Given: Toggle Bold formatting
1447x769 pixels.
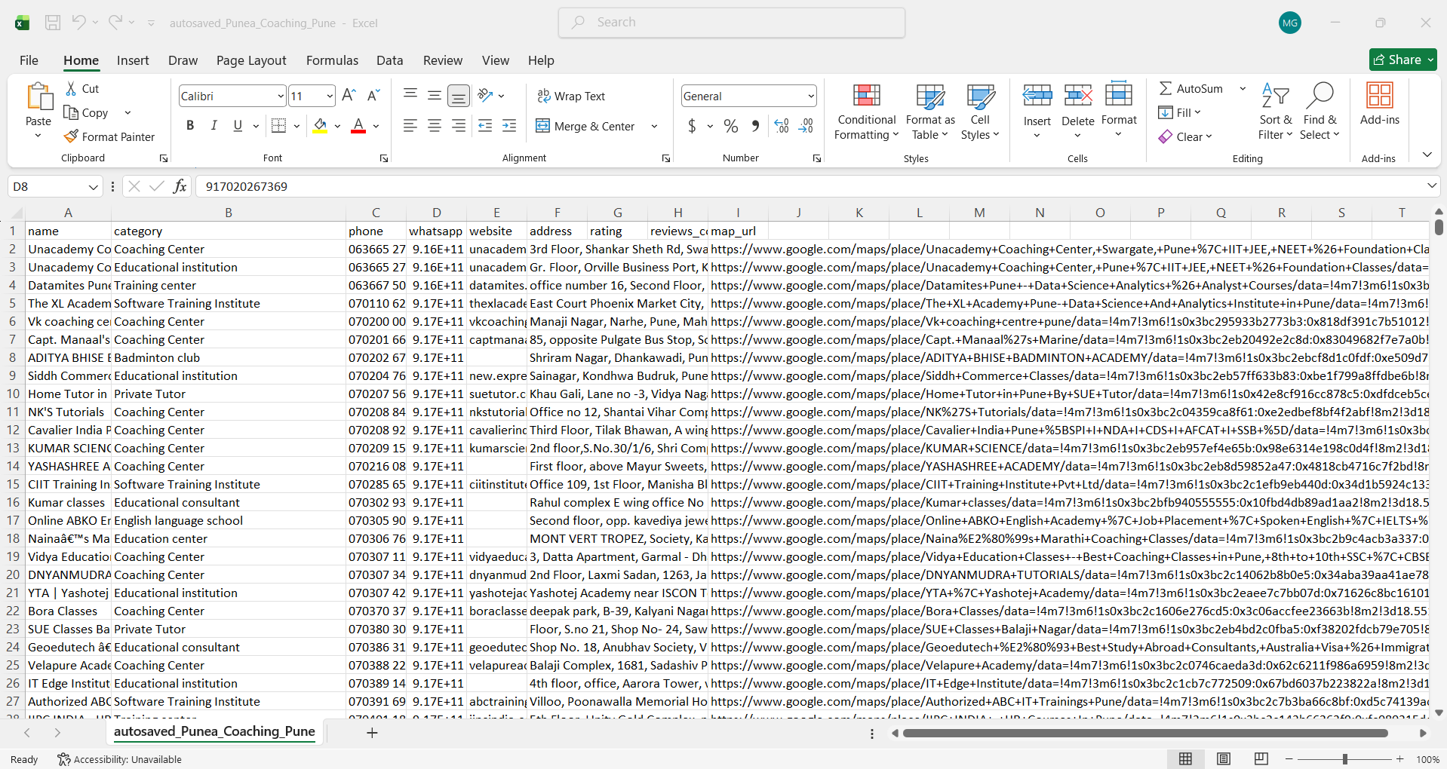Looking at the screenshot, I should (190, 126).
